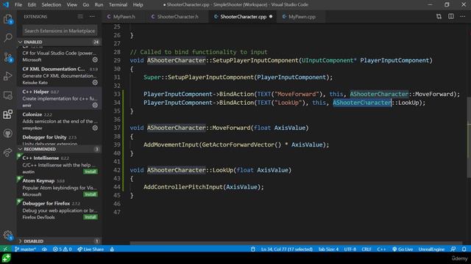Change the UTF-8 file encoding

point(350,249)
